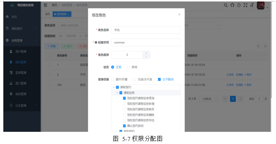Screen dimensions: 276x144
Task: Focus the 前往 page number input
Action: [259, 99]
